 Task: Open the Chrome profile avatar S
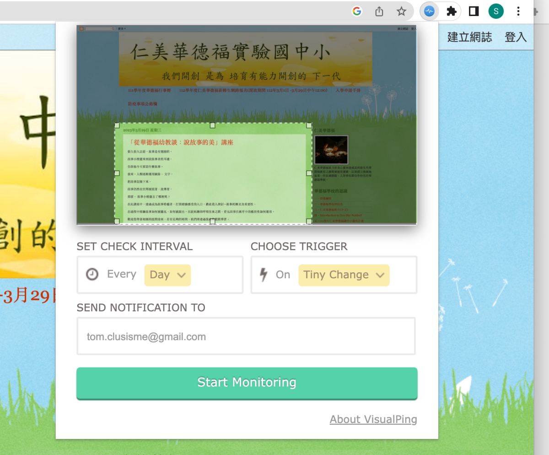496,11
